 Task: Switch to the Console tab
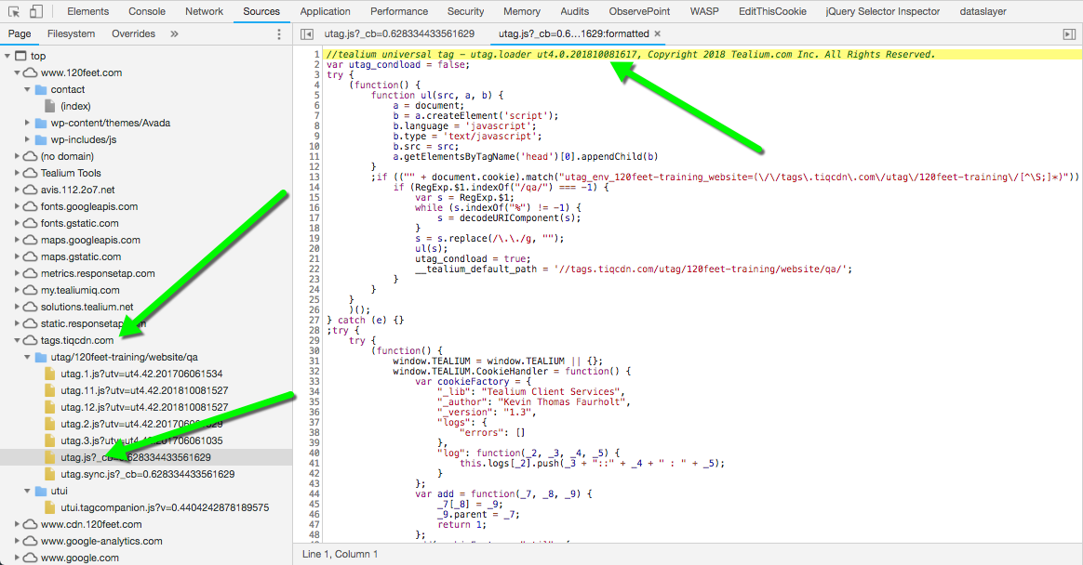tap(147, 12)
